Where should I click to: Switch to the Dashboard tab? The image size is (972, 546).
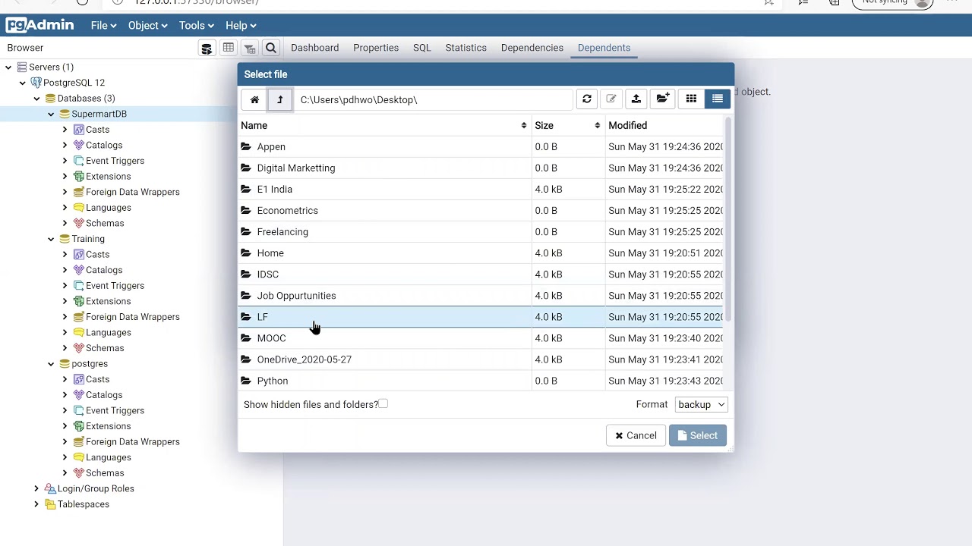(x=314, y=48)
